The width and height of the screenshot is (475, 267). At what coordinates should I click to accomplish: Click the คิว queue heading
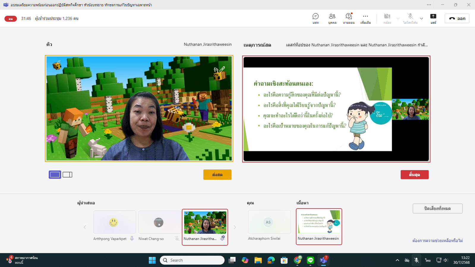point(49,45)
